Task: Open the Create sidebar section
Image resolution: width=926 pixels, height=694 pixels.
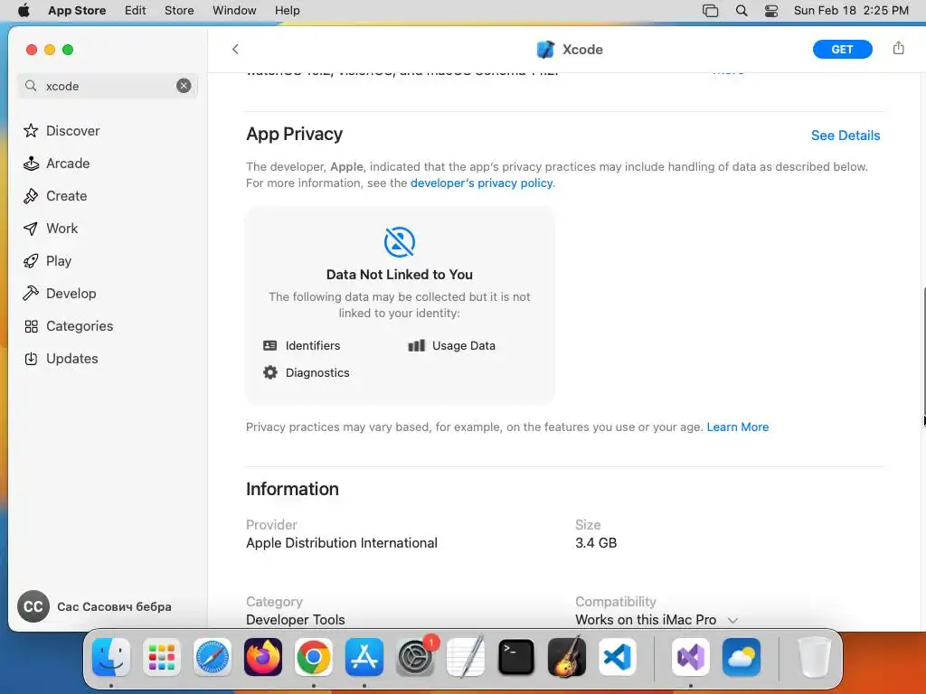Action: point(55,196)
